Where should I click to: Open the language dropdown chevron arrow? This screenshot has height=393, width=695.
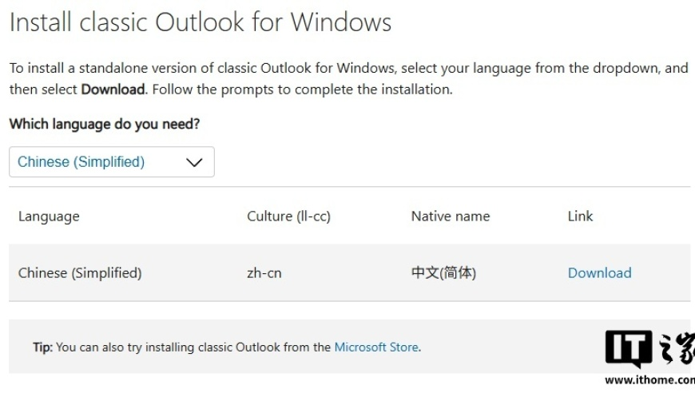tap(194, 163)
